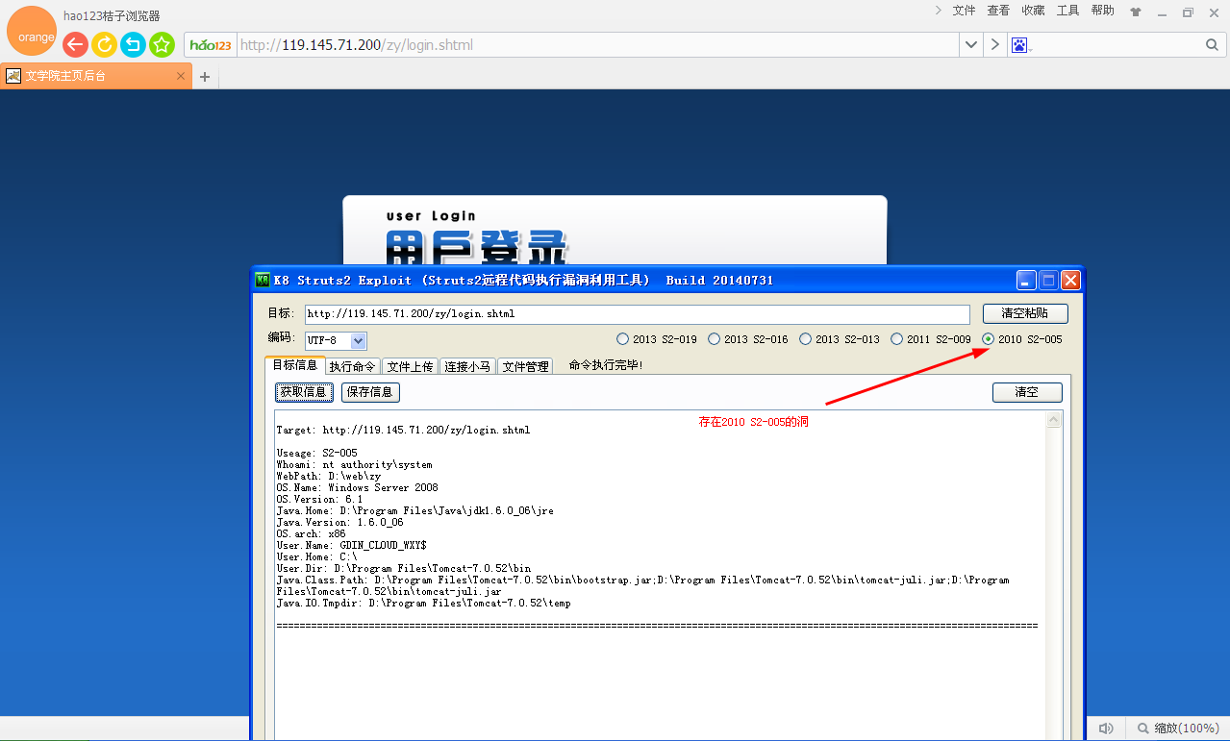Screen dimensions: 1230x741
Task: Reload page with the yellow refresh icon
Action: (x=104, y=44)
